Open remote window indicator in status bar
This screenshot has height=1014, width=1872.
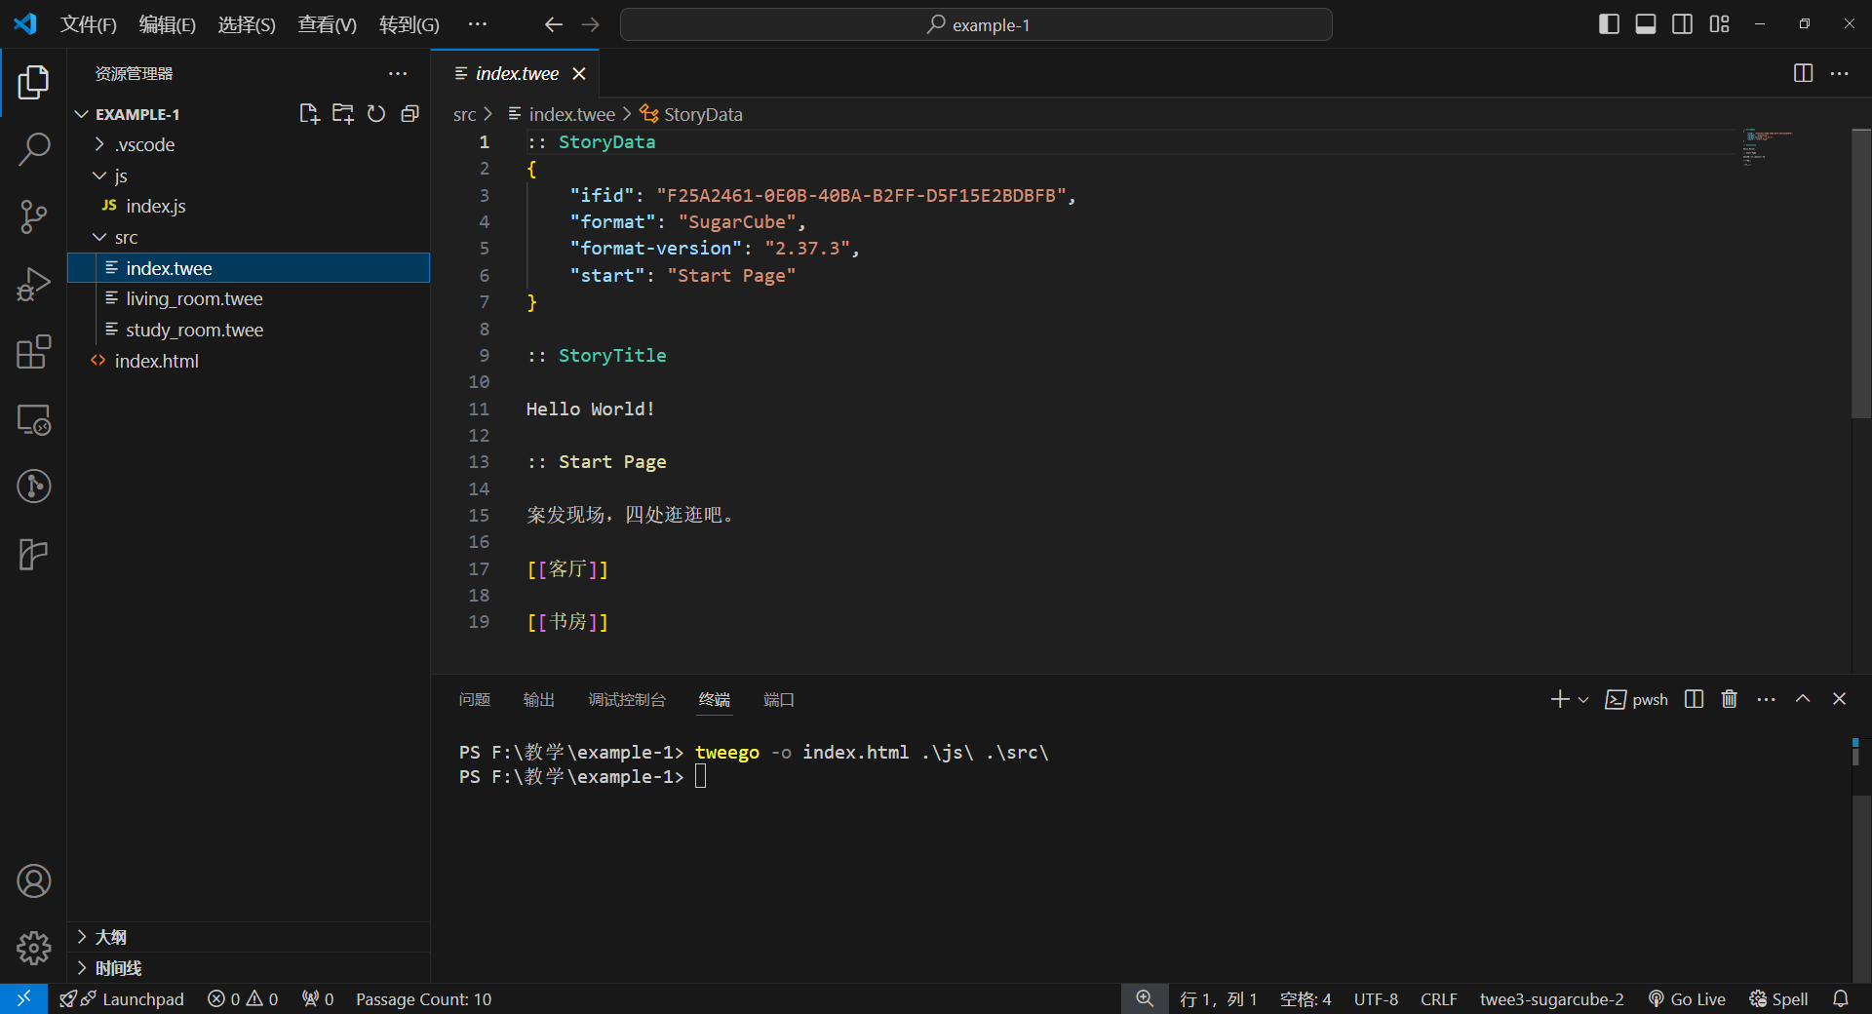(x=23, y=999)
